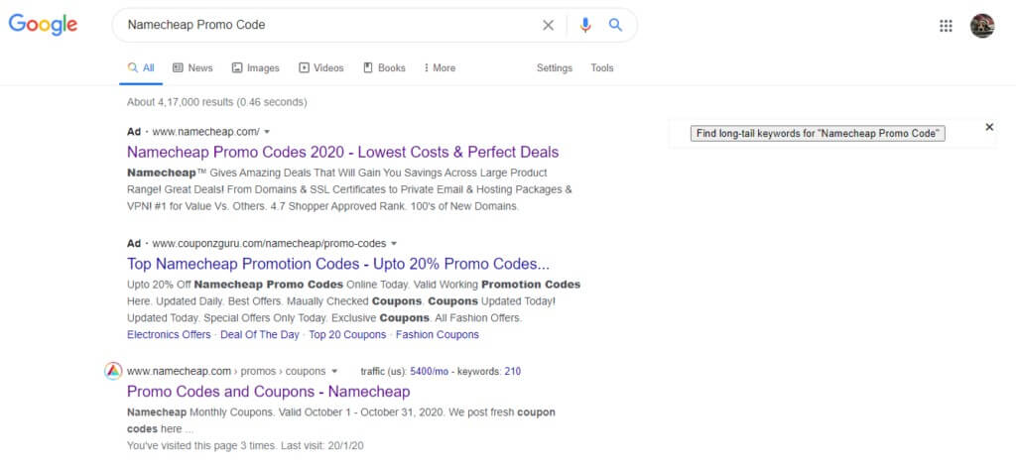Click the extension icon beside namecheap.com result

[x=113, y=371]
